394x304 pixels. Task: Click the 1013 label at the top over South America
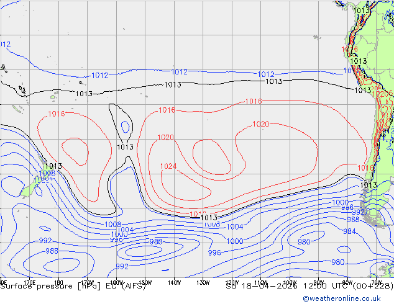(x=361, y=11)
